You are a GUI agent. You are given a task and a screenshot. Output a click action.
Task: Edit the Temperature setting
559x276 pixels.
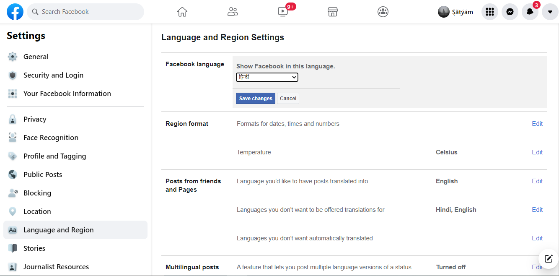pos(537,152)
